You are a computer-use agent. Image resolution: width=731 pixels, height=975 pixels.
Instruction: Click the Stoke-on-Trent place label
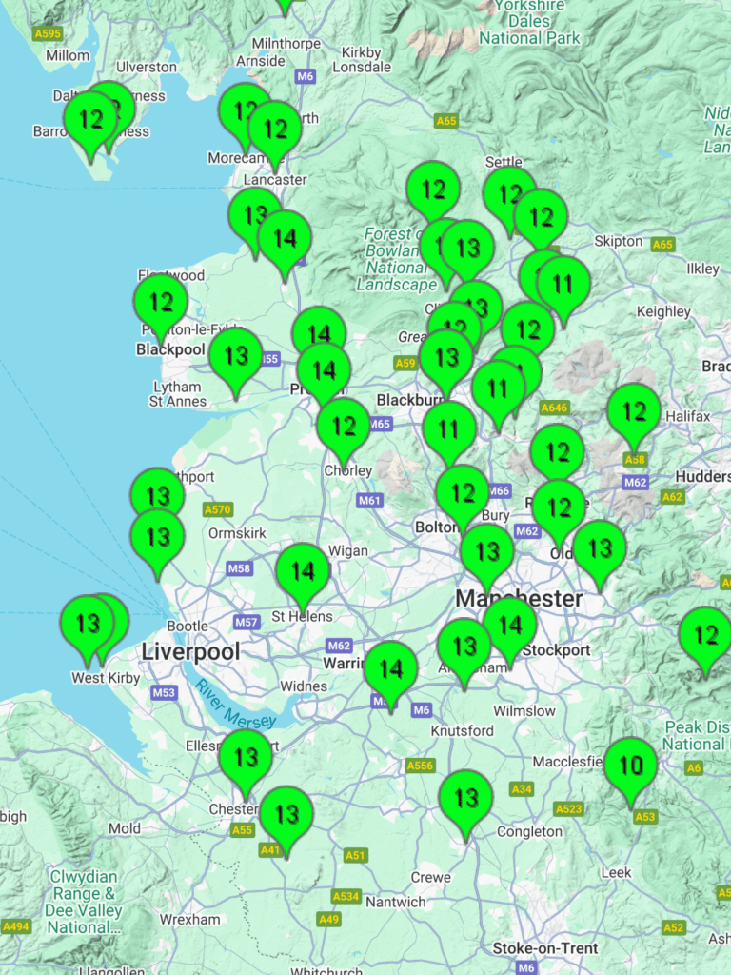point(545,948)
